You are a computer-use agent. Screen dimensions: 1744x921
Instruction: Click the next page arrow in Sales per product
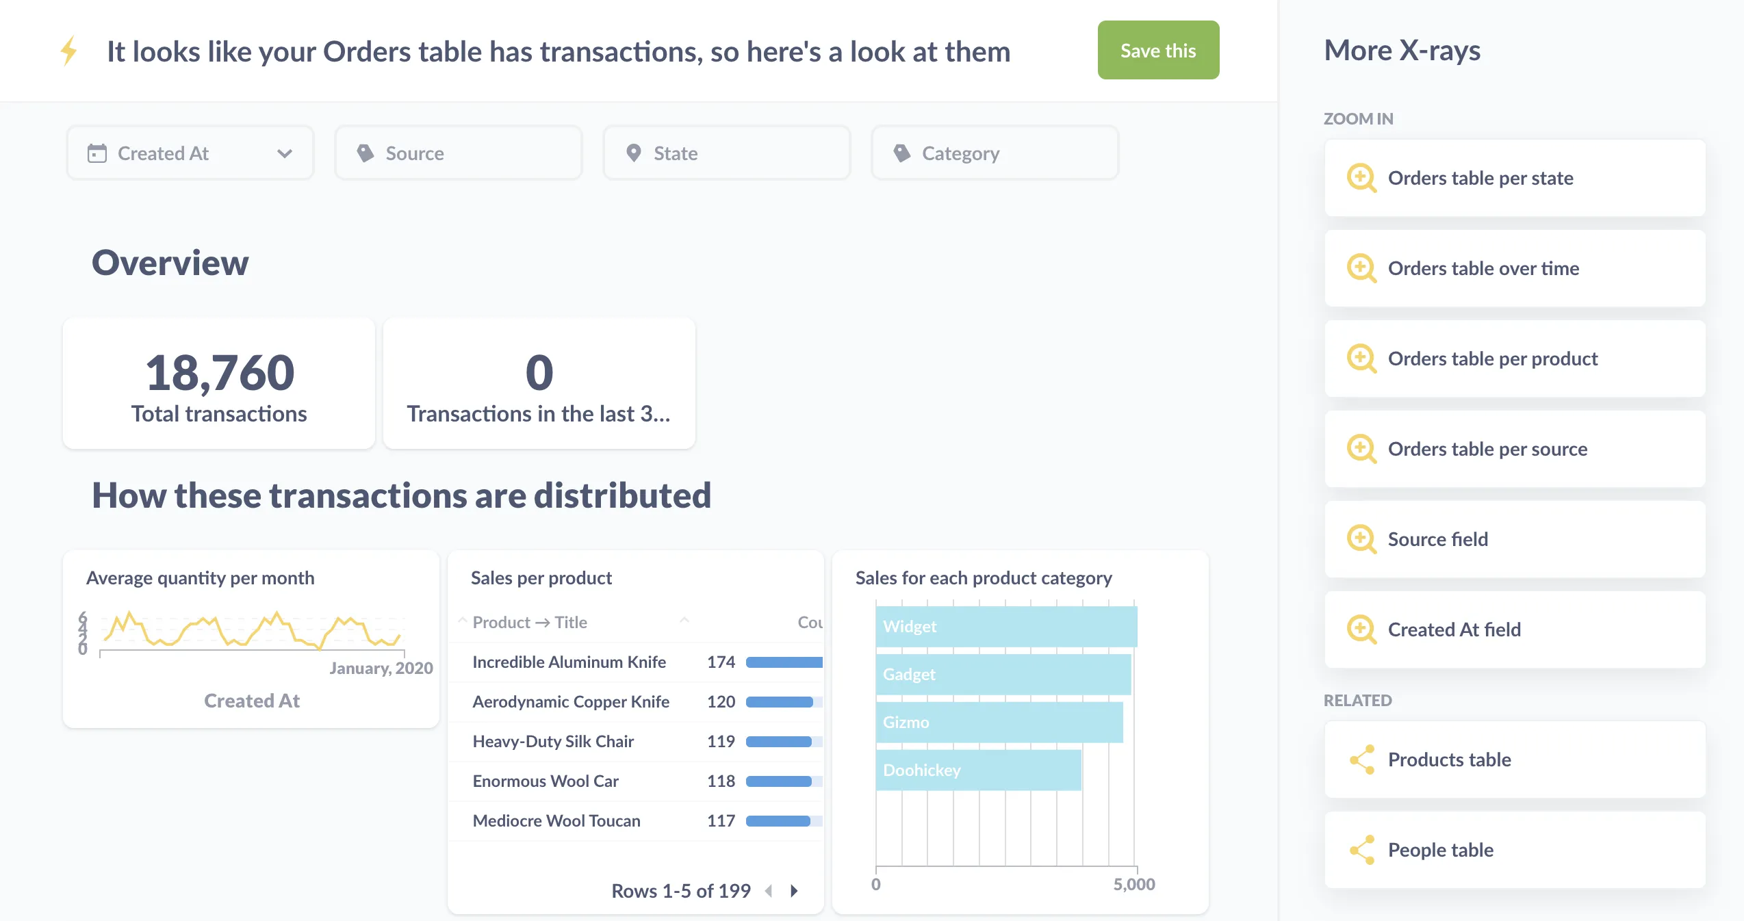click(794, 891)
